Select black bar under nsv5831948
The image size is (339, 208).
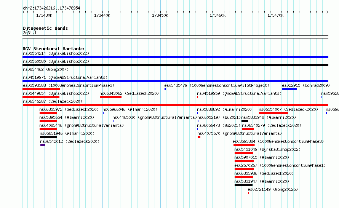(x=245, y=121)
